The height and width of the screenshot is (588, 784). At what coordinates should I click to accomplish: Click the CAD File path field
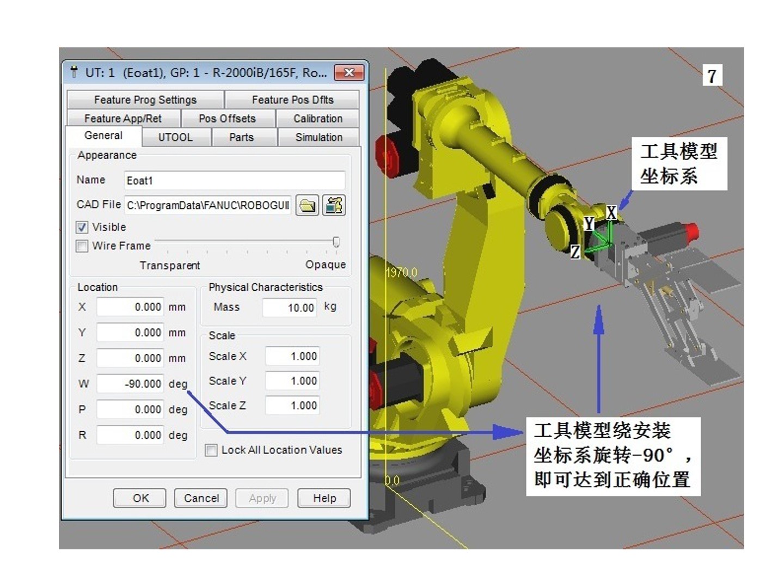tap(208, 205)
